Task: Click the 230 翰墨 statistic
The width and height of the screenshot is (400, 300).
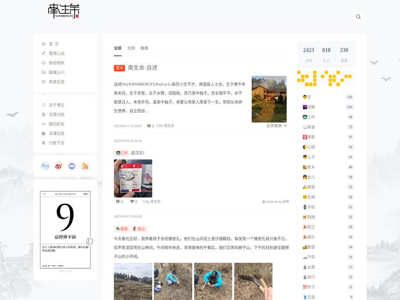Action: point(344,54)
